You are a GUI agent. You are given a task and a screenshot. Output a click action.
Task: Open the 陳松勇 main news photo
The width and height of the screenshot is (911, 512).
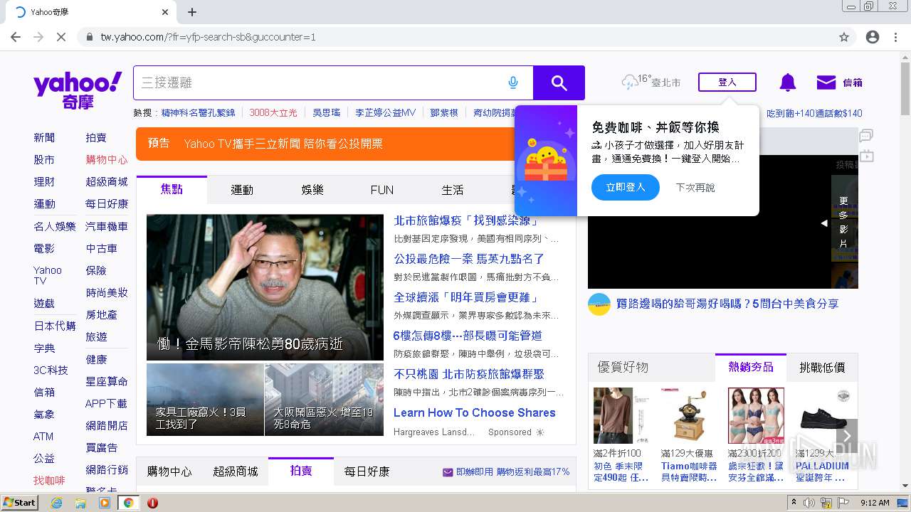pos(265,287)
